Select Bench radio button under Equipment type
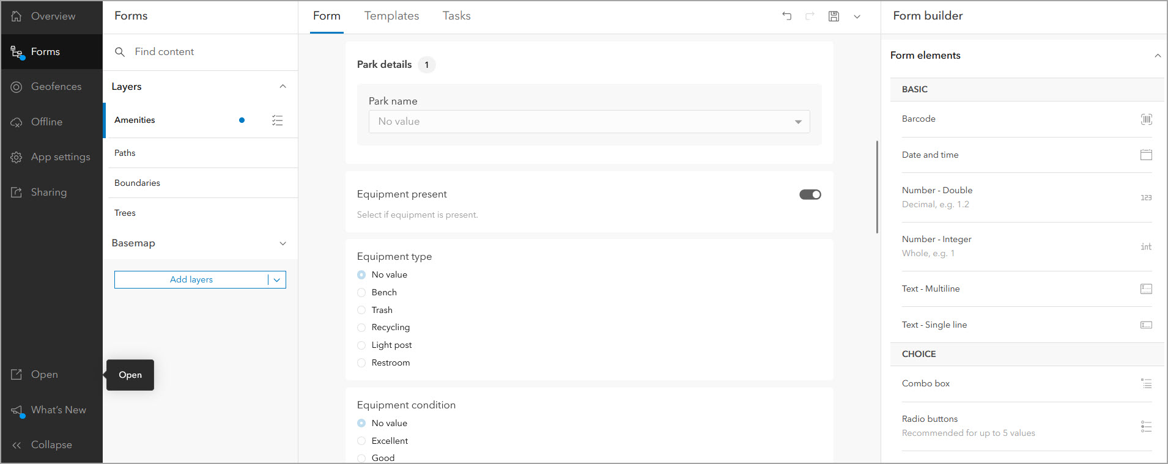This screenshot has width=1168, height=464. coord(361,293)
